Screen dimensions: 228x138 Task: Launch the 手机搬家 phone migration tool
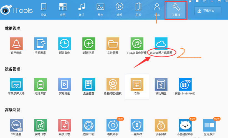40,44
